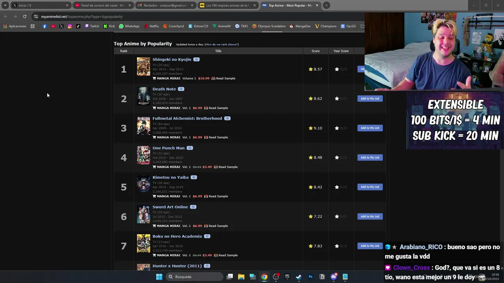
Task: Open OBS Studio from the taskbar
Action: [x=276, y=277]
